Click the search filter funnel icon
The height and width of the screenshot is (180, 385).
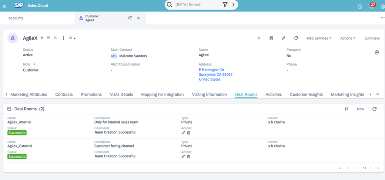pos(225,5)
